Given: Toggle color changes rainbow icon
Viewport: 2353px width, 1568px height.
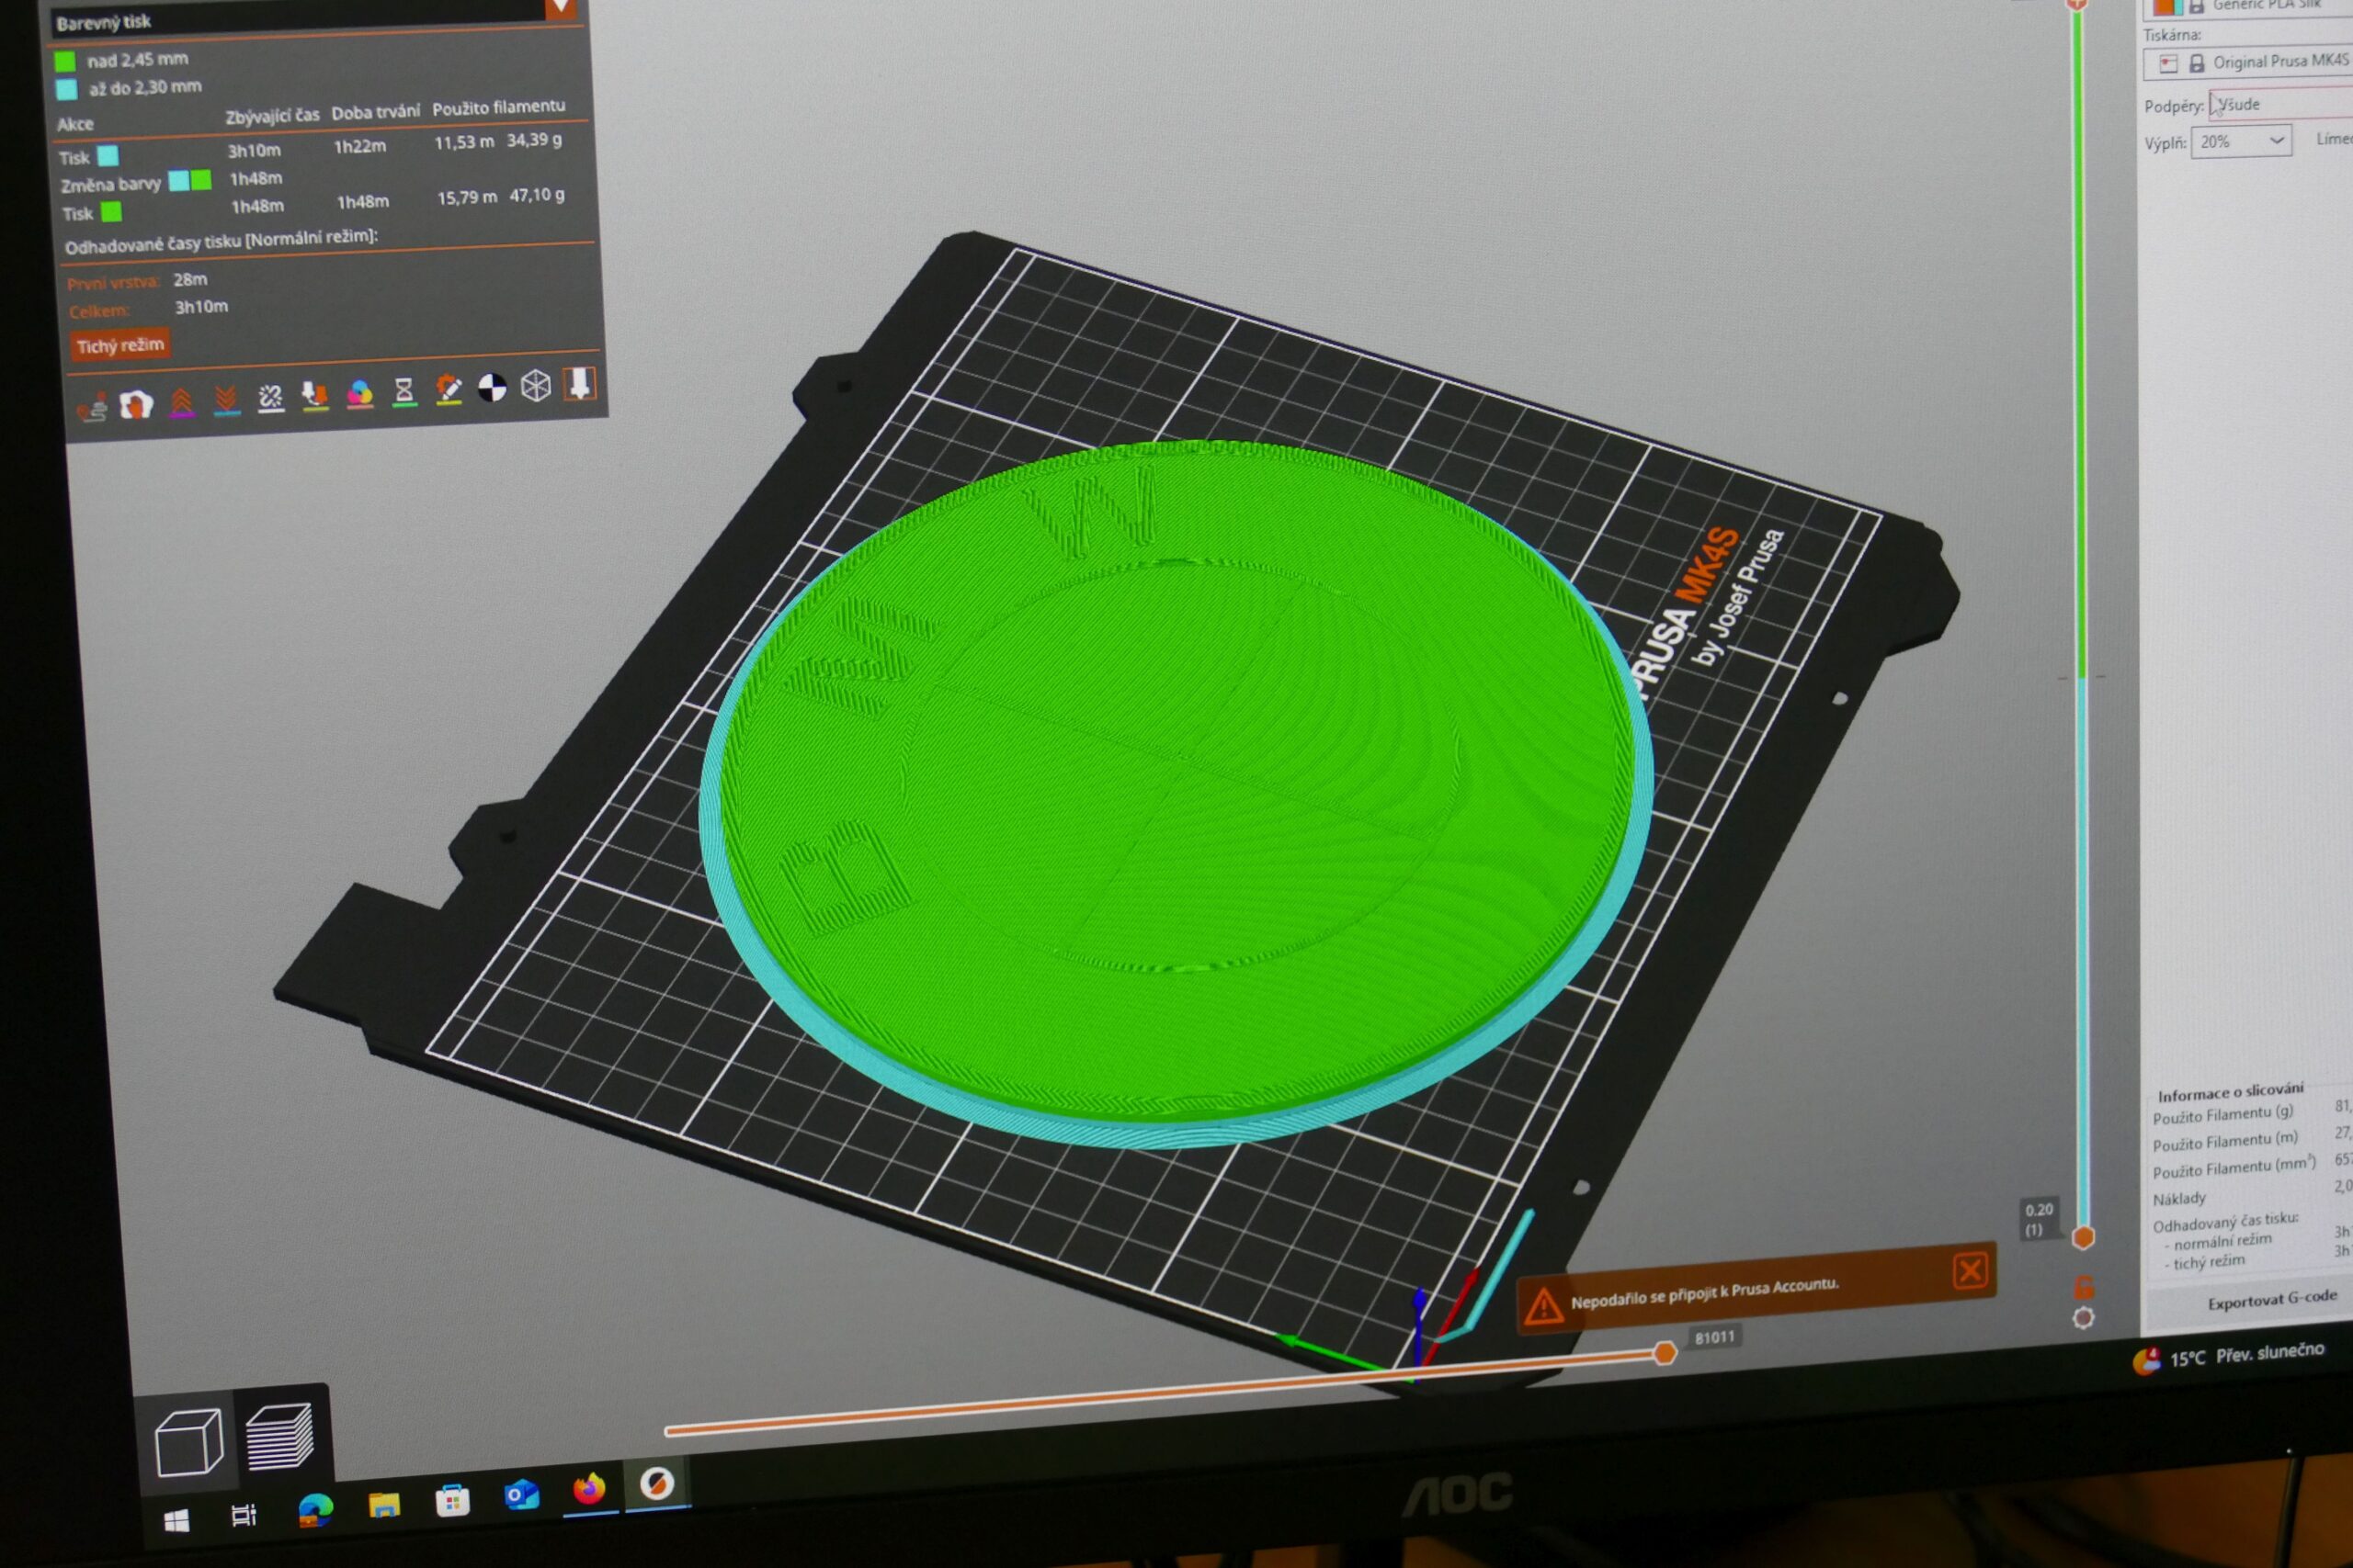Looking at the screenshot, I should 359,394.
